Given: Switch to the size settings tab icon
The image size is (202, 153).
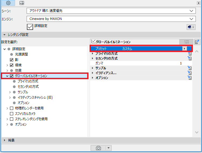Looking at the screenshot, I should pos(22,3).
